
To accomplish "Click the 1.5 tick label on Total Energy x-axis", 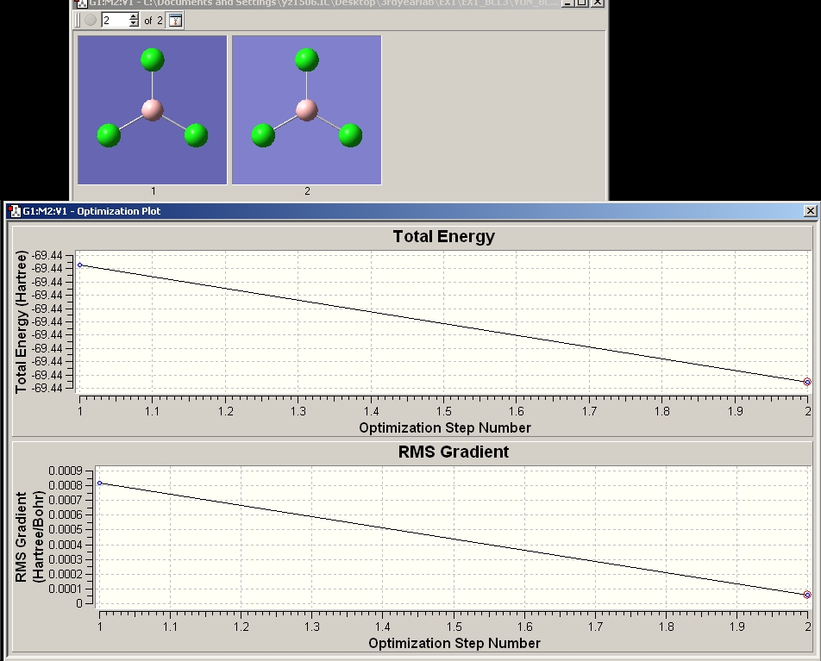I will [x=443, y=411].
